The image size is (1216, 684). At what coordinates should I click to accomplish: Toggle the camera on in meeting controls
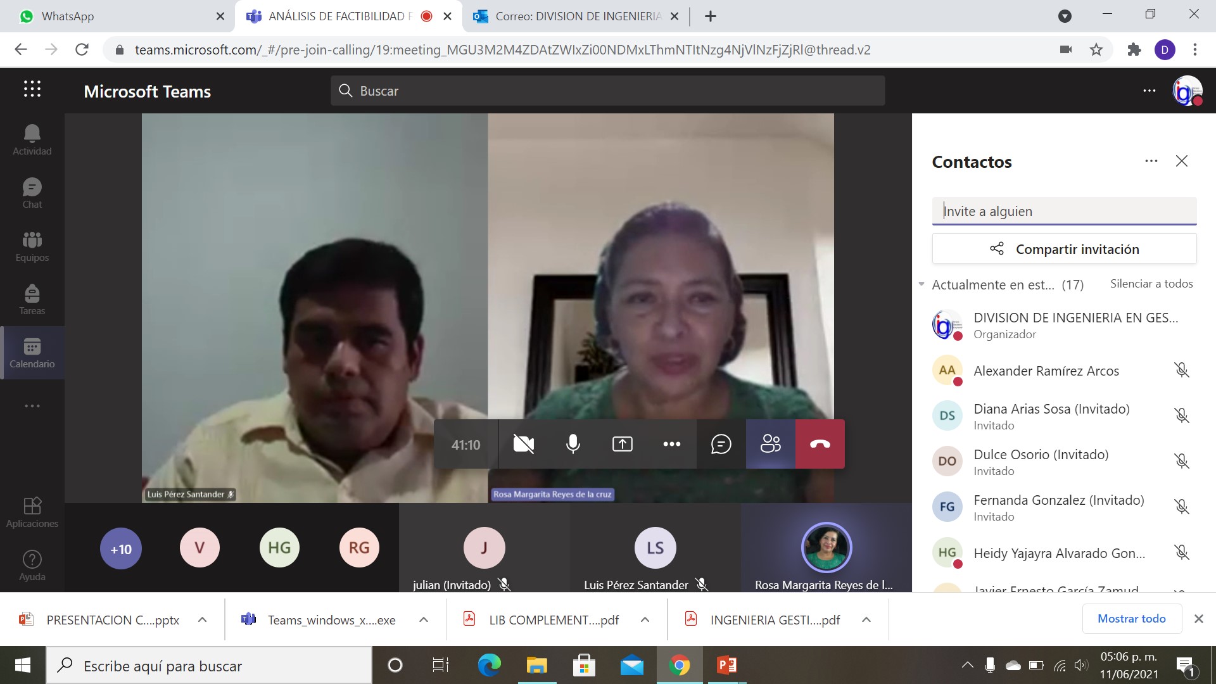(523, 444)
